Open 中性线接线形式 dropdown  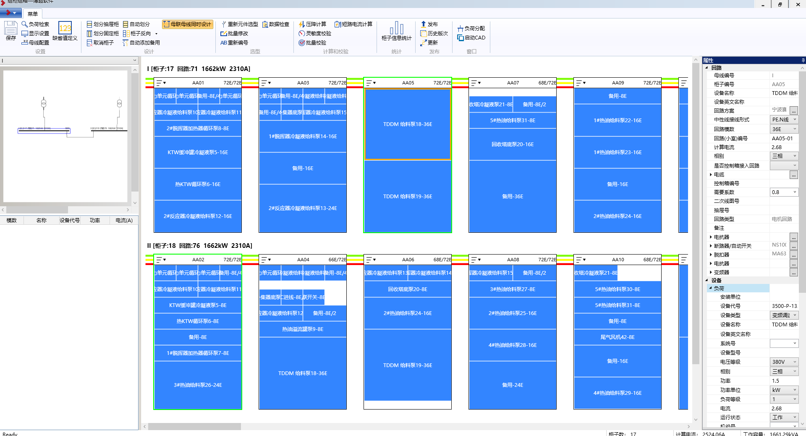click(x=794, y=120)
